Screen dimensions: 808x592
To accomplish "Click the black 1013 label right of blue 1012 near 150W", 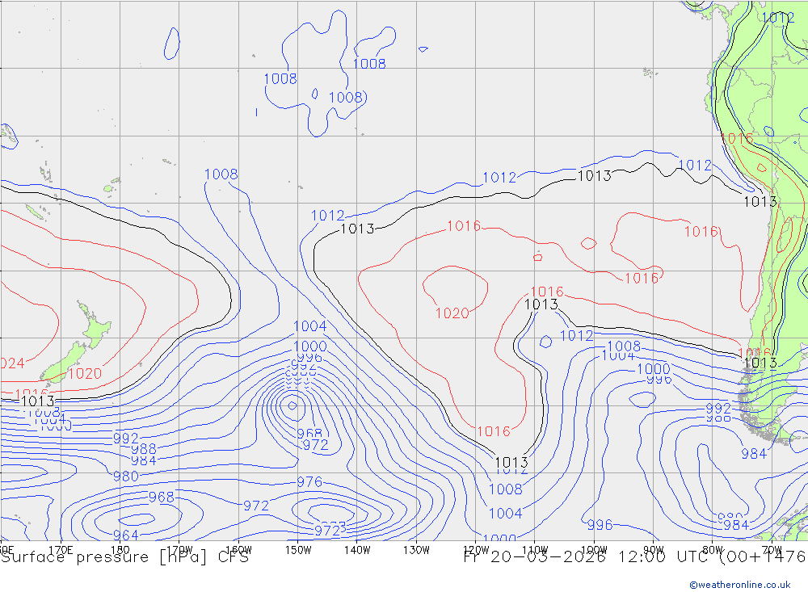I will pyautogui.click(x=358, y=229).
